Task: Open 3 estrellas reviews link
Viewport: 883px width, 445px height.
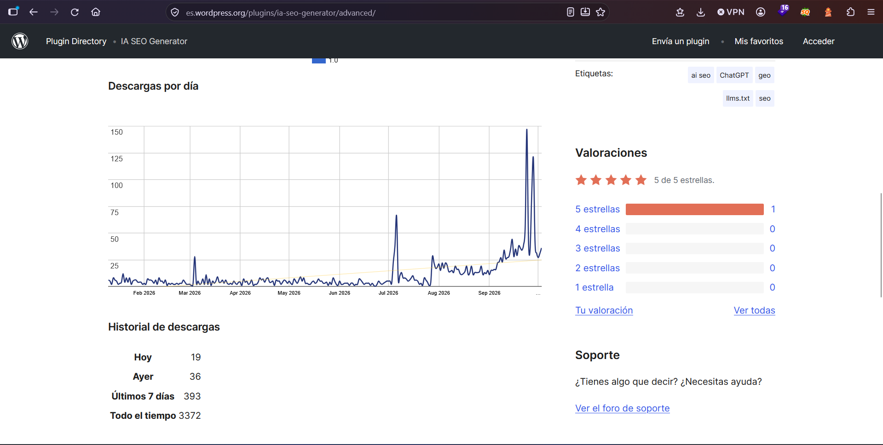Action: coord(597,248)
